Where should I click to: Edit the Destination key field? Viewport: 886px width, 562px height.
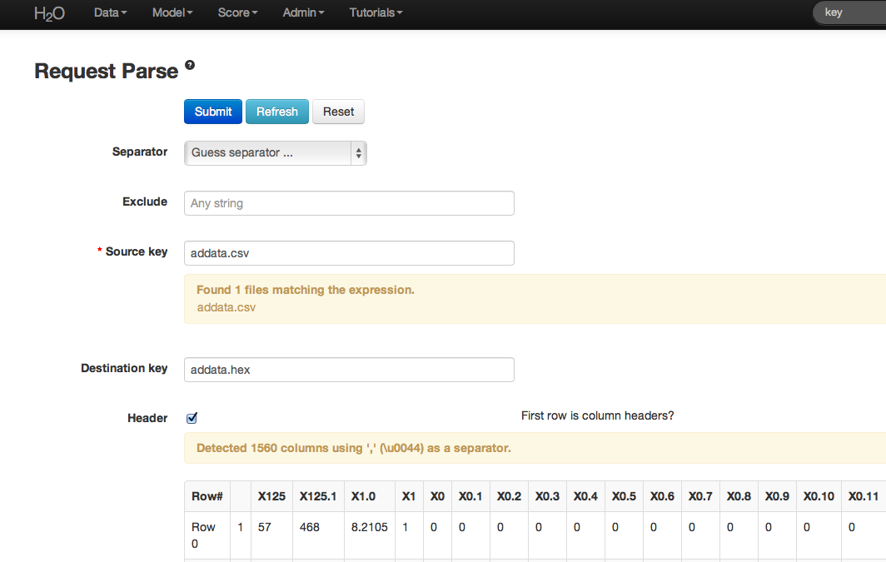pos(349,370)
